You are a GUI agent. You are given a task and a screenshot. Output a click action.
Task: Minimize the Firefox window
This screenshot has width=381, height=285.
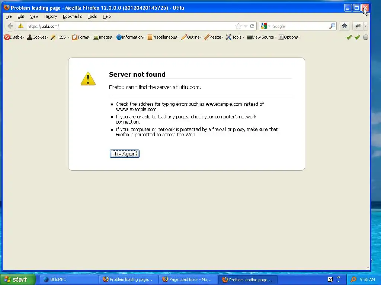[x=348, y=8]
